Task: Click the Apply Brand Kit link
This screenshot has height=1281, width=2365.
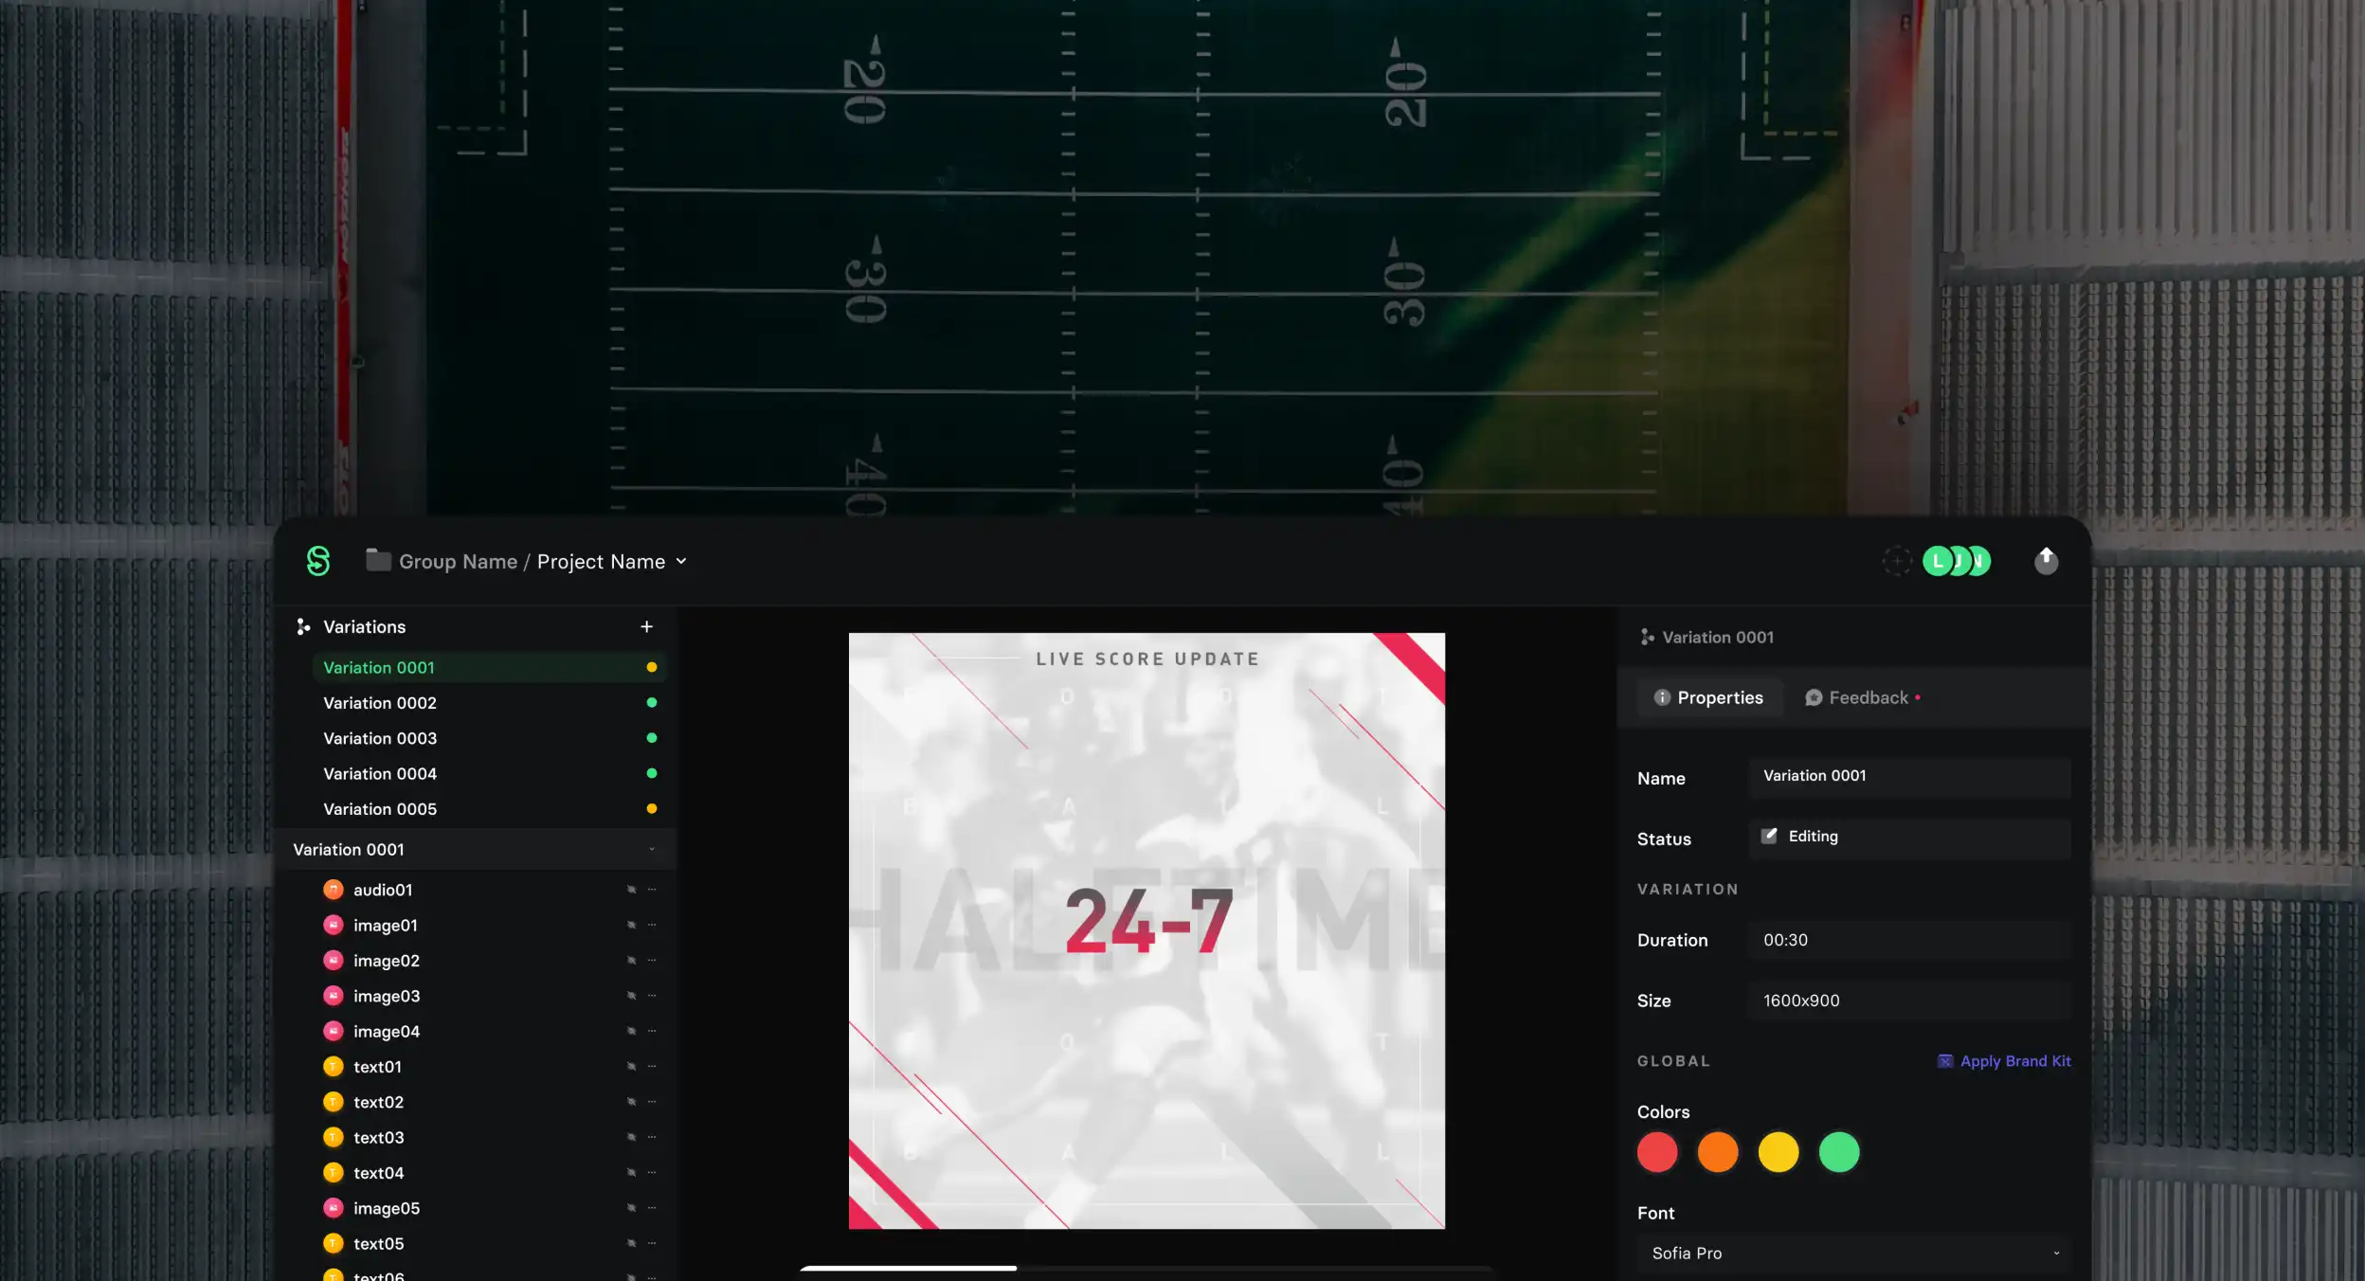Action: pos(2014,1061)
